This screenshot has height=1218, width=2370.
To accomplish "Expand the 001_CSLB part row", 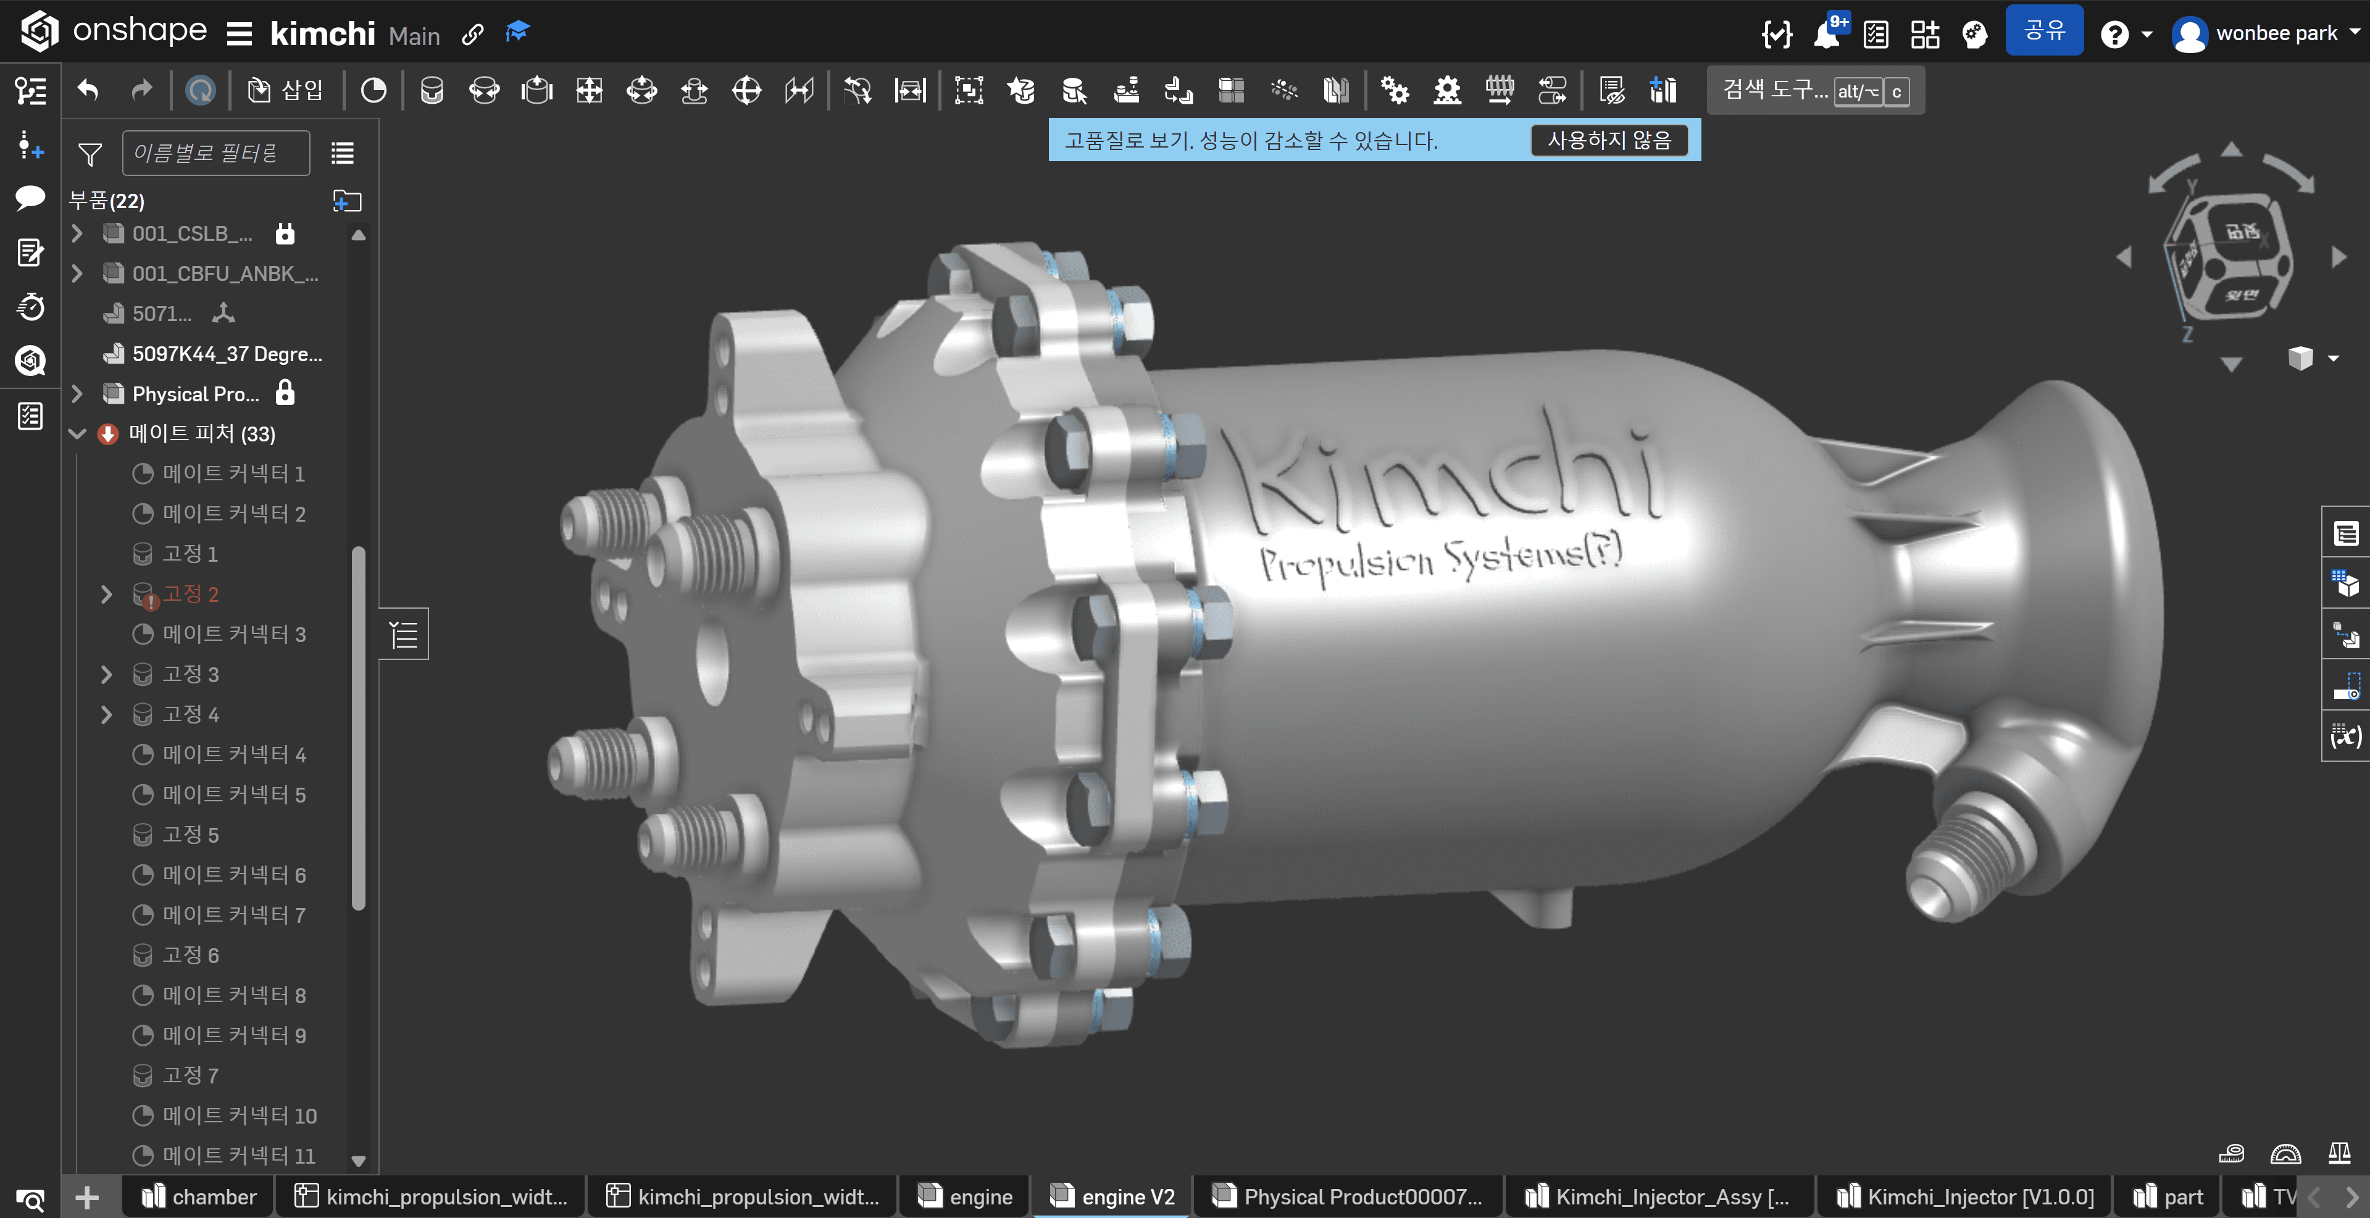I will point(77,234).
